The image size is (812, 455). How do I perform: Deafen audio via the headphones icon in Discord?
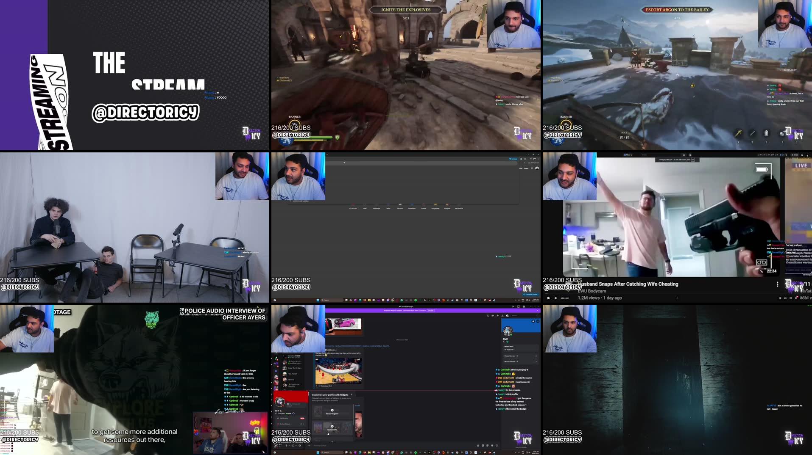(293, 446)
